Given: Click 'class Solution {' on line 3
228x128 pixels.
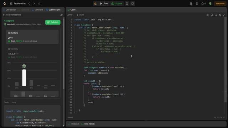Looking at the screenshot, I should [x=83, y=25].
